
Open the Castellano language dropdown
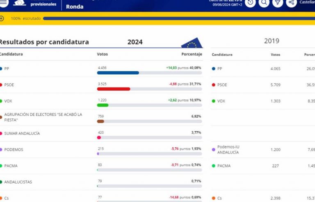(307, 2)
